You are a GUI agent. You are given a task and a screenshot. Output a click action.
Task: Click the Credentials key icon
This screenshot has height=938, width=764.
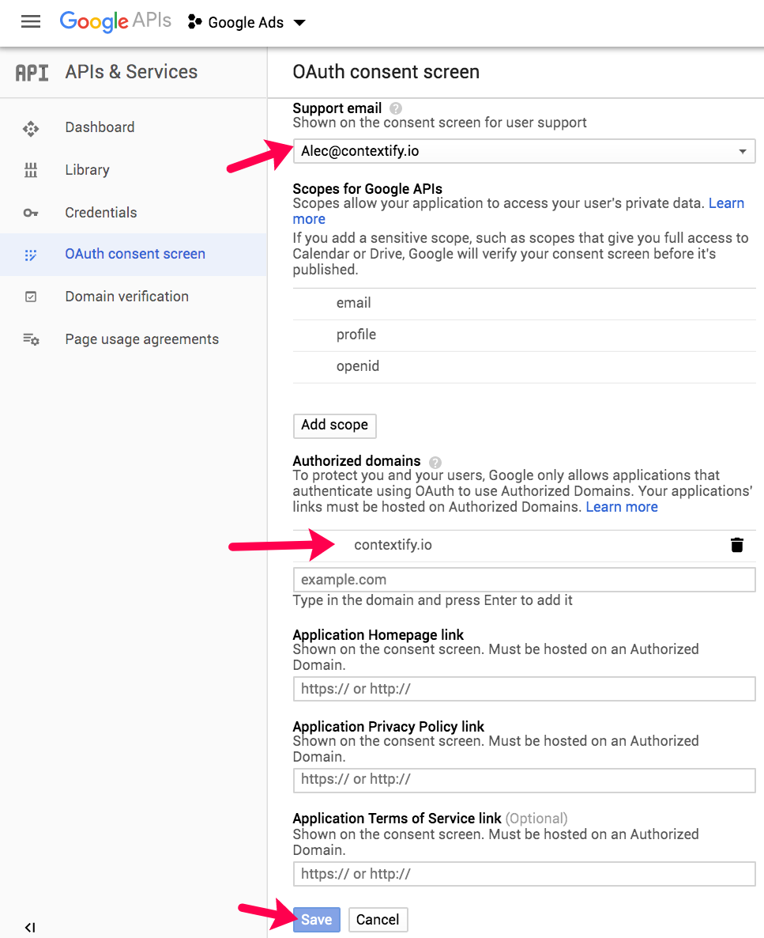[31, 213]
